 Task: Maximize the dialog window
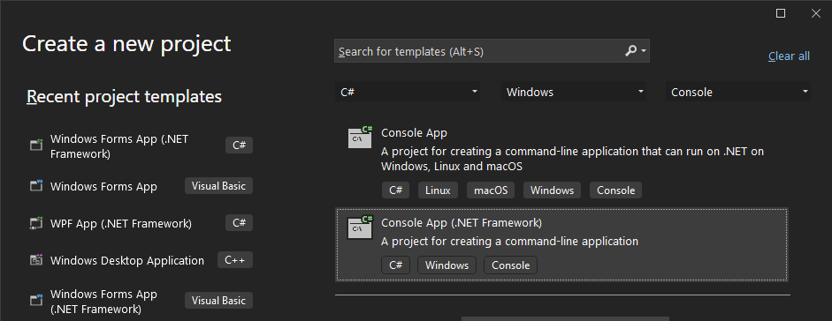coord(781,13)
